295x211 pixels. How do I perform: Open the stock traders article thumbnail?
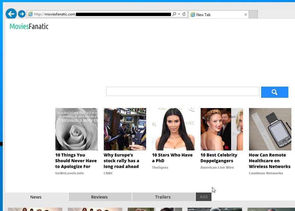click(x=125, y=129)
